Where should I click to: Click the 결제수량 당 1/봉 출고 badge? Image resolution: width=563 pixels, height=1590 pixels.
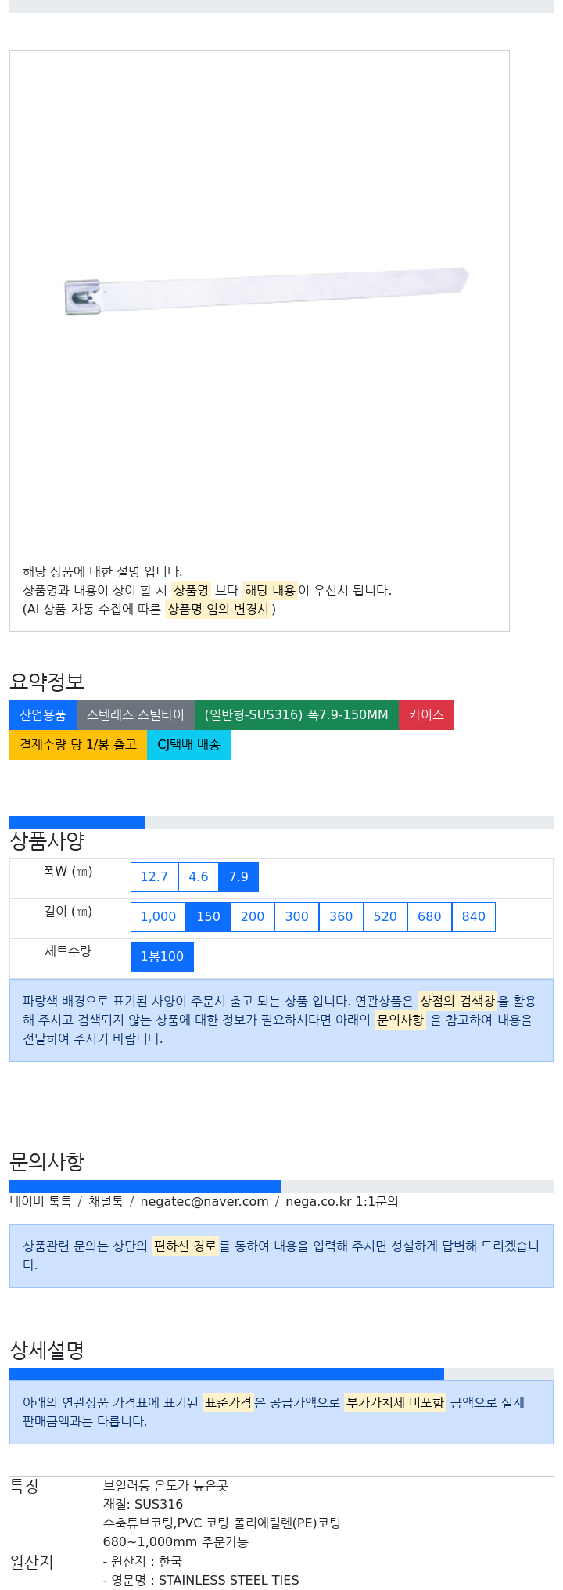point(78,745)
